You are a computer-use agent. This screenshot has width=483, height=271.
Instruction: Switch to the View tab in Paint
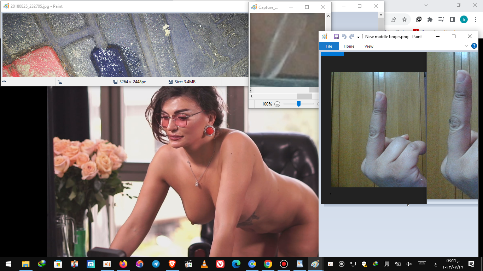369,46
